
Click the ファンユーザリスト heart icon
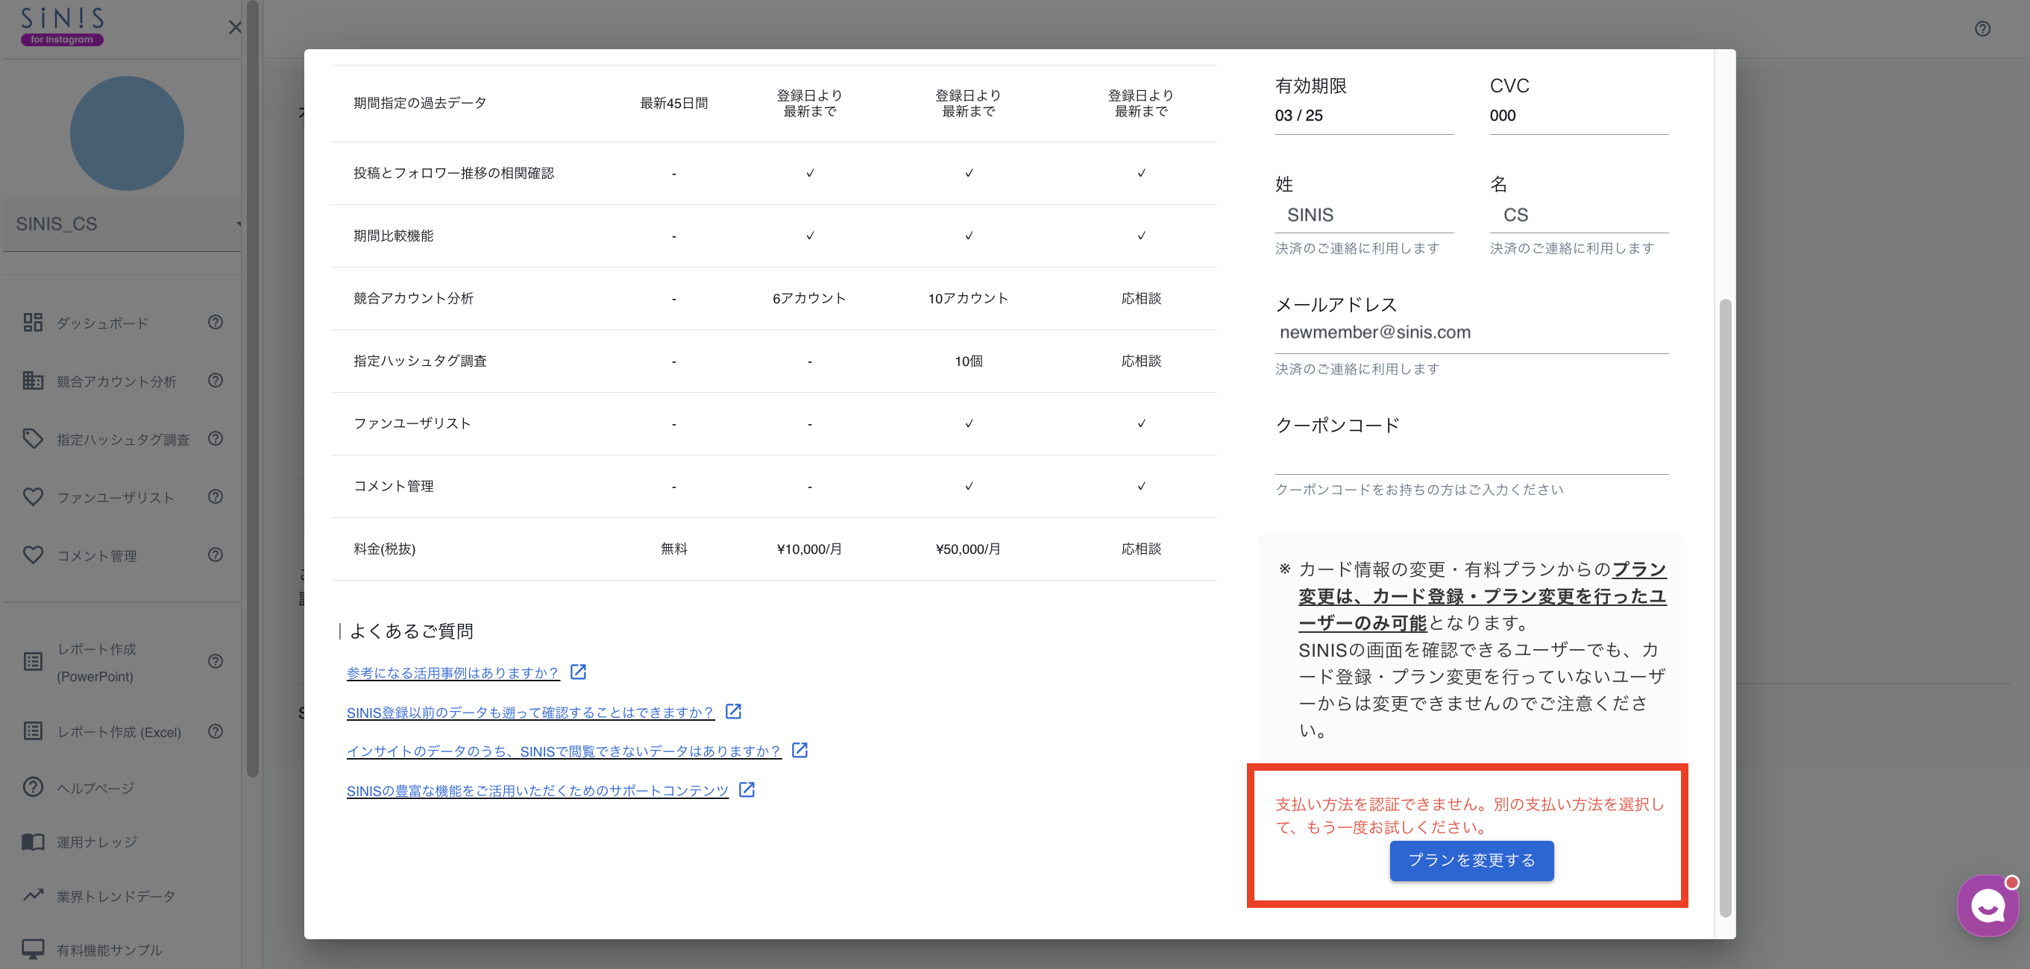[33, 496]
